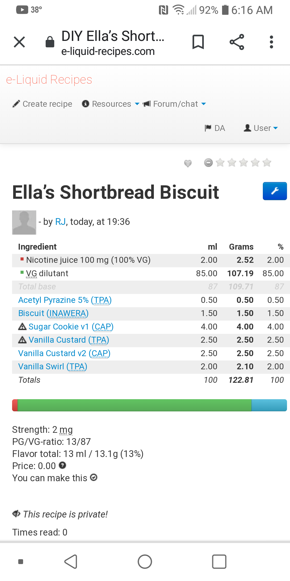Screen dimensions: 290x581
Task: Tap the bookmark icon in browser bar
Action: 198,42
